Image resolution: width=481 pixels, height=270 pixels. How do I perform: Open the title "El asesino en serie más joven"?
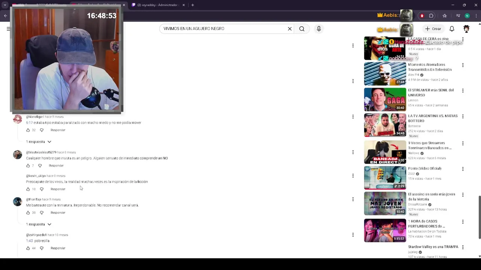click(x=431, y=197)
